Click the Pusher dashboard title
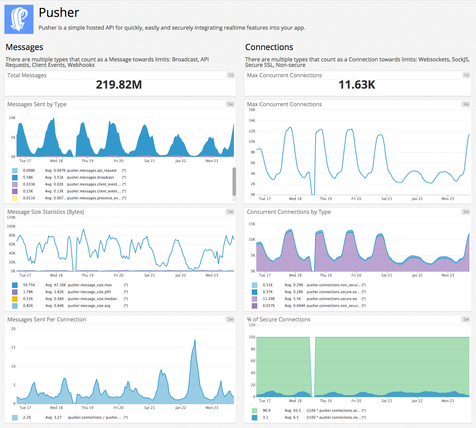 tap(59, 13)
